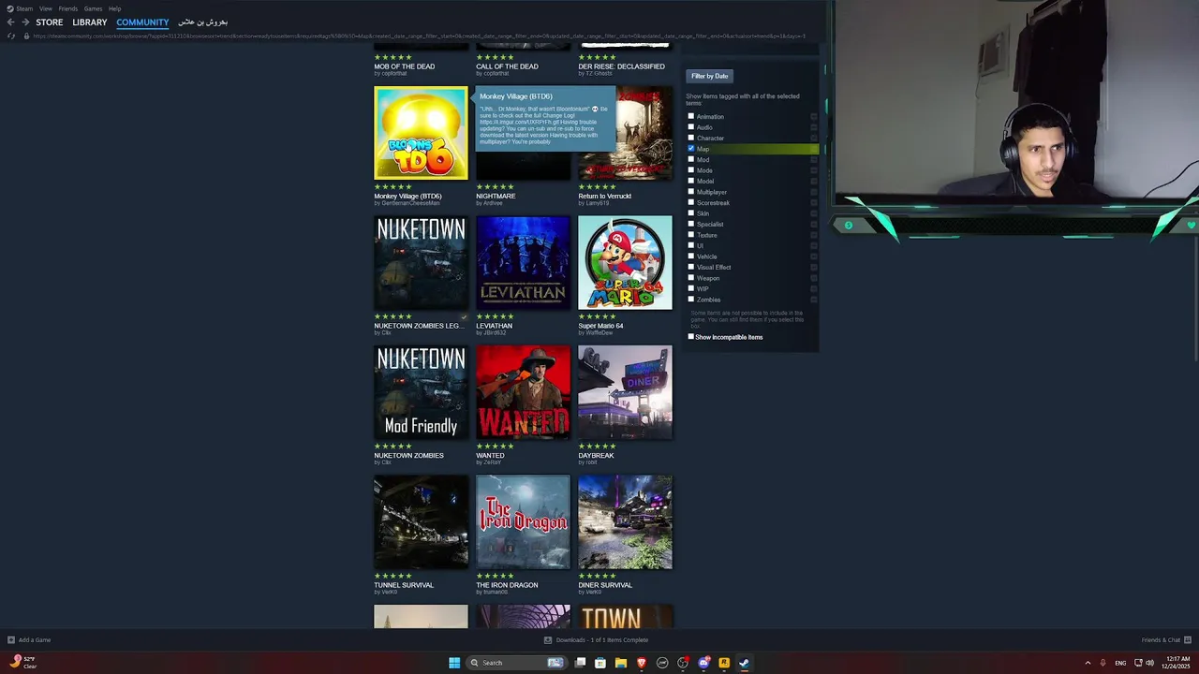Open the NIGHTMARE title link
1199x674 pixels.
tap(496, 197)
